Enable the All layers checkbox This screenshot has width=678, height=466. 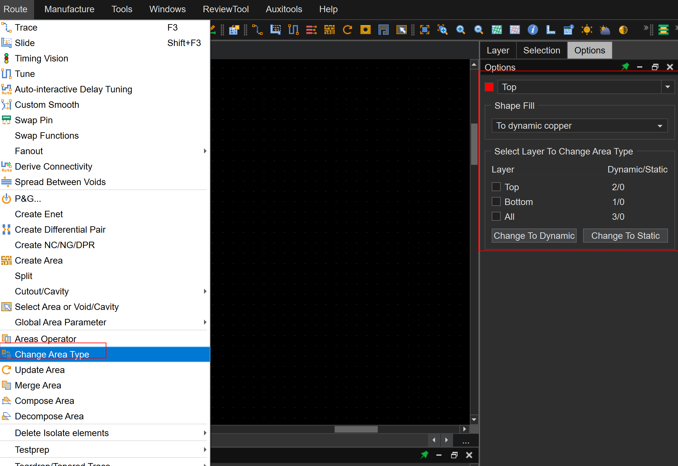496,216
